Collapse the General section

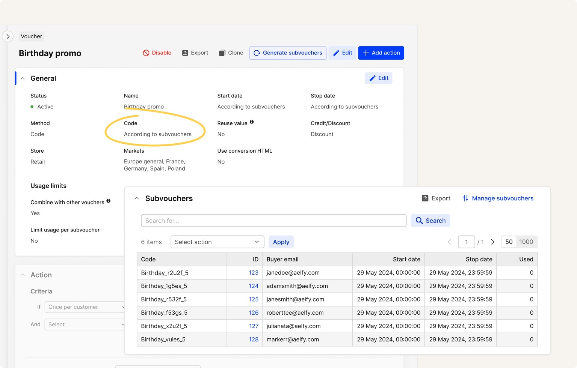[x=23, y=78]
